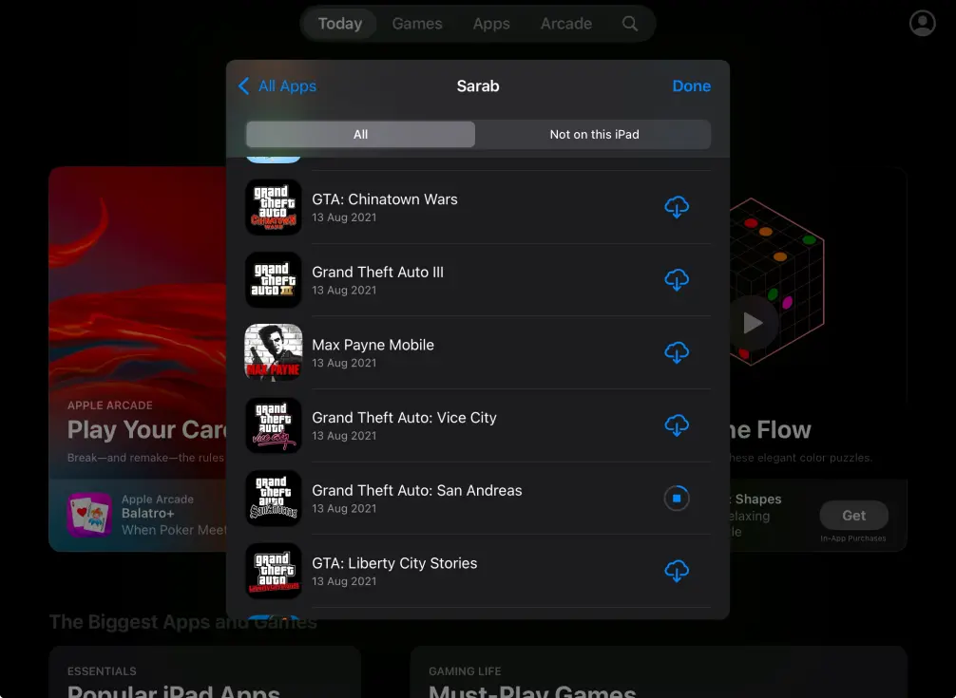
Task: Tap Done to close purchases
Action: (692, 85)
